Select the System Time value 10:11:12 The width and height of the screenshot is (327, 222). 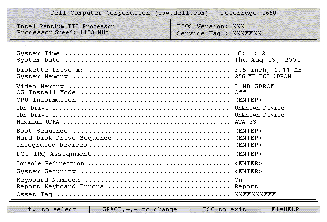tap(250, 54)
